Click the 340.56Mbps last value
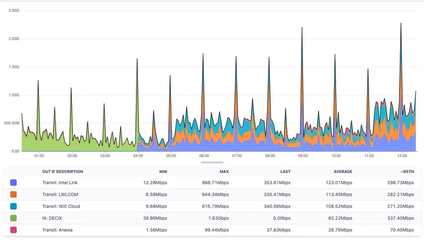This screenshot has height=244, width=424. tap(277, 207)
